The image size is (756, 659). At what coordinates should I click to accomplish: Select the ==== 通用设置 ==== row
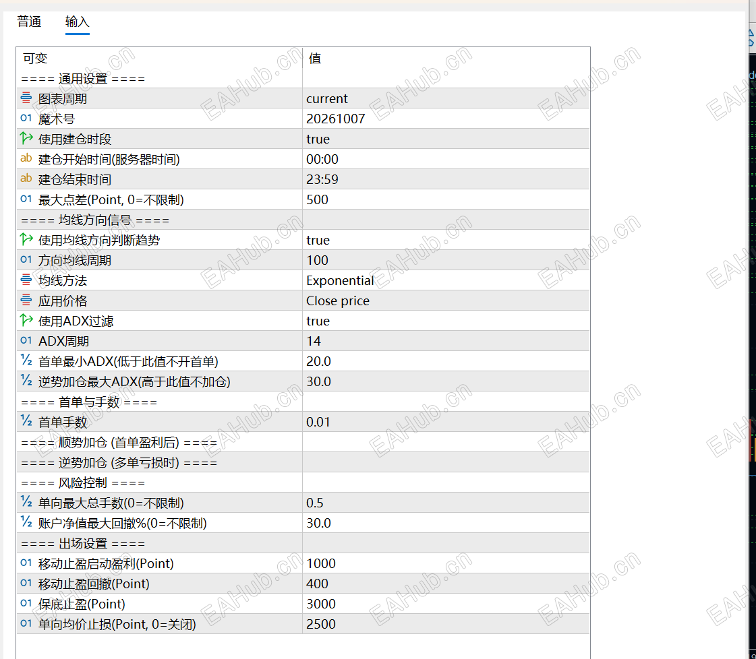click(303, 78)
